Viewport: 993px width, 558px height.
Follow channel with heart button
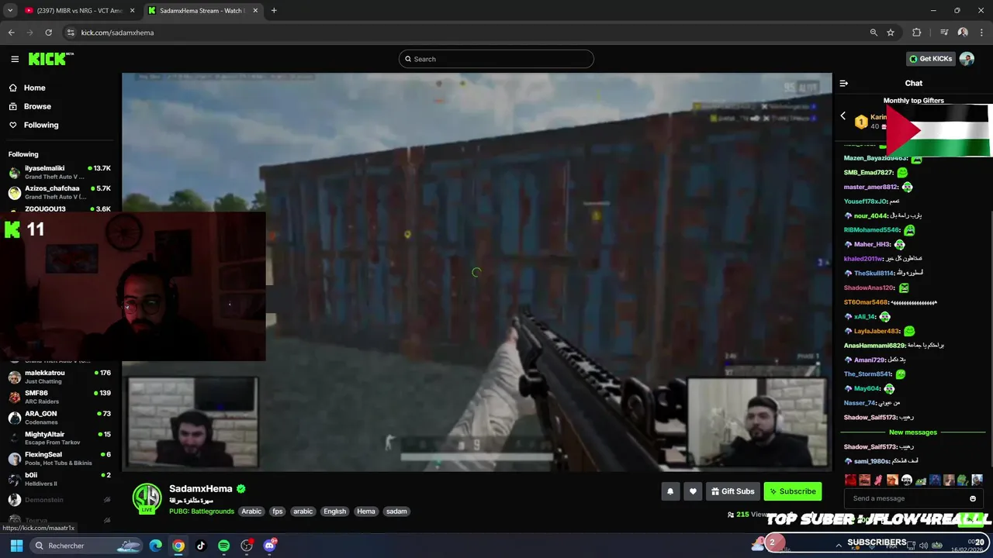(694, 491)
